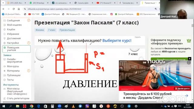
Task: Switch to the ЕГЭ-2025 browser tab
Action: click(16, 3)
